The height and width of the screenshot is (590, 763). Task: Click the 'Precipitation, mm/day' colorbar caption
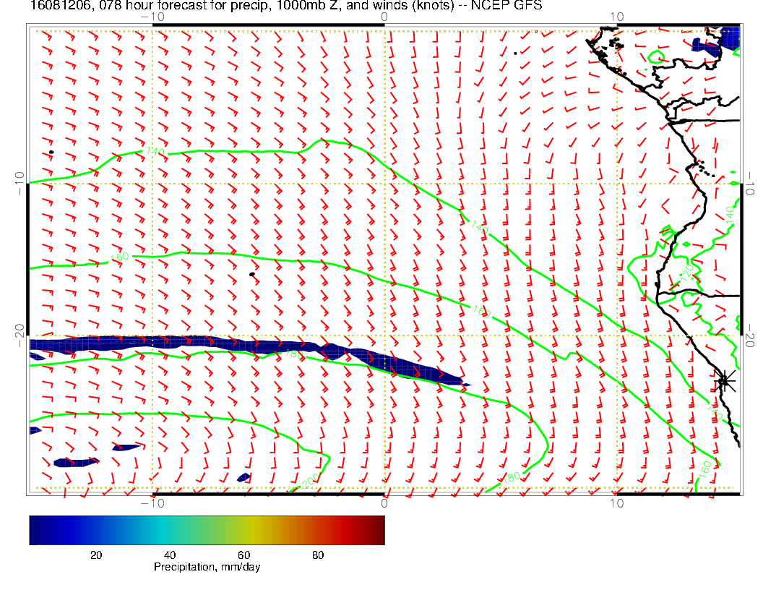[x=207, y=568]
